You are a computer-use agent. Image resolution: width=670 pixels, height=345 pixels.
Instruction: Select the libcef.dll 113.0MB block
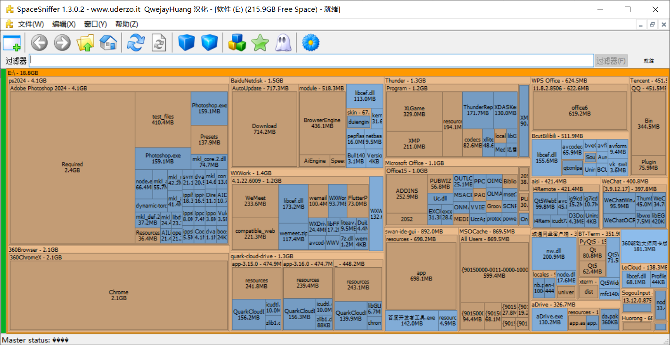[x=364, y=96]
